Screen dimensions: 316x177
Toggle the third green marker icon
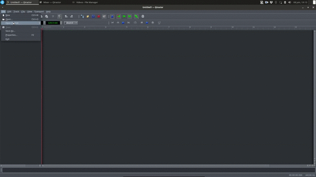(x=130, y=16)
